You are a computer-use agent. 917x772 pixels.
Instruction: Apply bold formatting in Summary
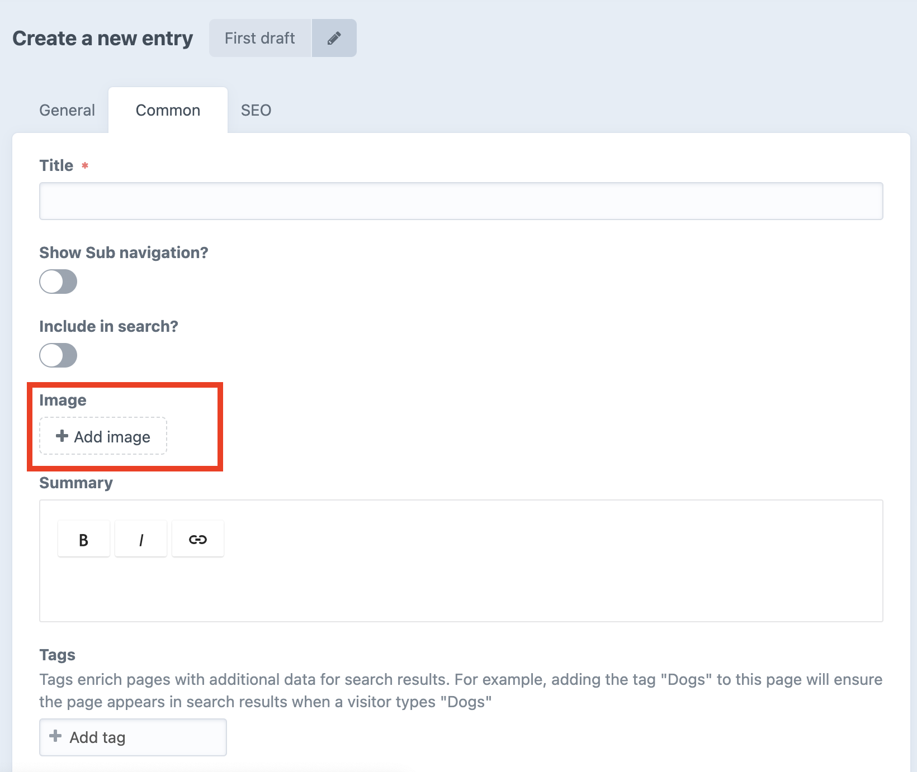pyautogui.click(x=84, y=539)
